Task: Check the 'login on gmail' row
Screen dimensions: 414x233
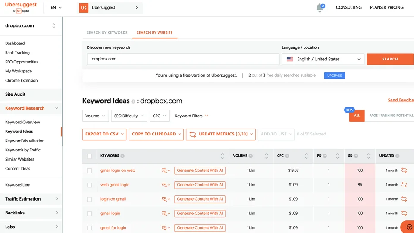Action: [90, 199]
